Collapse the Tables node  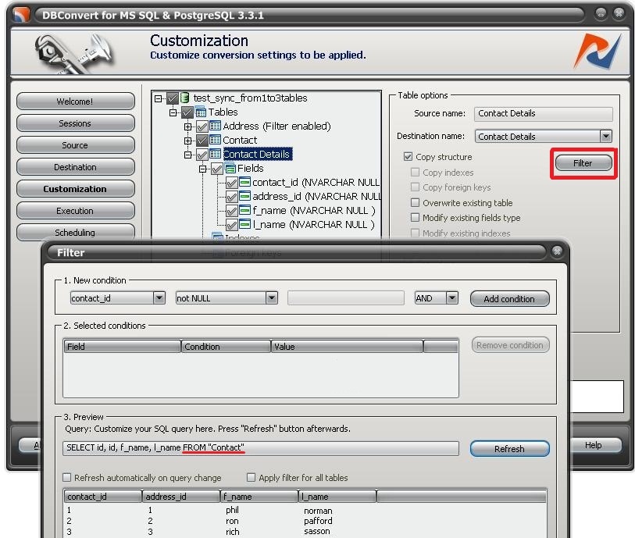(x=173, y=112)
